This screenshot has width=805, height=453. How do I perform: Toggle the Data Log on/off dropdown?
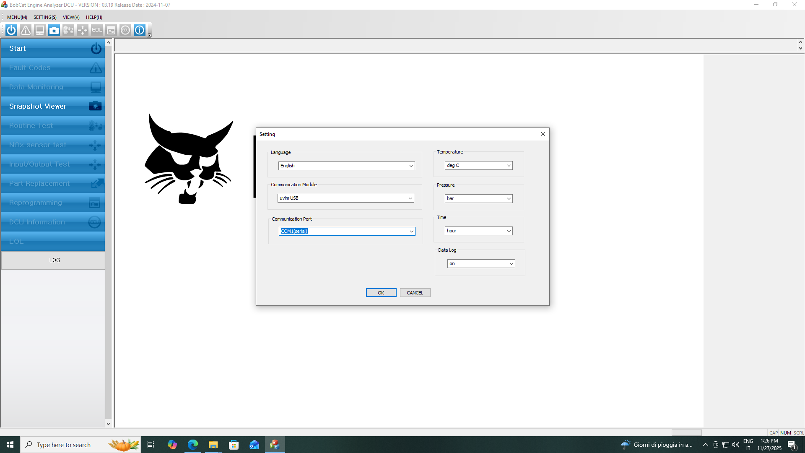[511, 263]
